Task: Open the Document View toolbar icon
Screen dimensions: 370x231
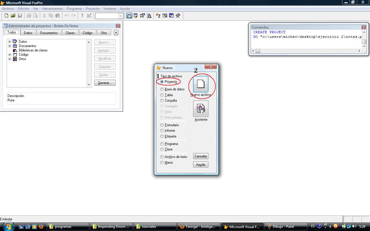Action: pos(149,16)
